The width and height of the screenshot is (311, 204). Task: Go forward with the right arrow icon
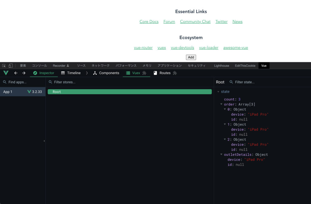tap(24, 73)
